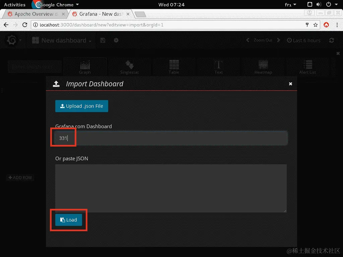
Task: View site information icon in address bar
Action: [x=36, y=25]
